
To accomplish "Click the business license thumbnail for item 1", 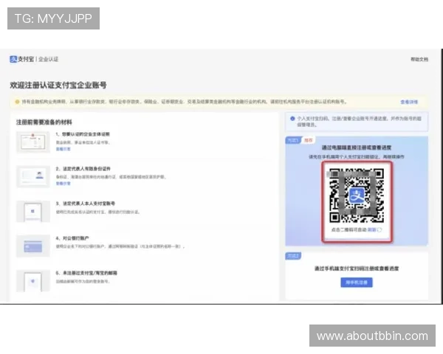I will [x=33, y=142].
